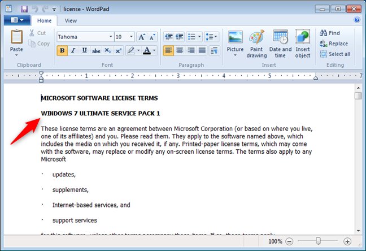Decrease paragraph indent

tap(168, 37)
